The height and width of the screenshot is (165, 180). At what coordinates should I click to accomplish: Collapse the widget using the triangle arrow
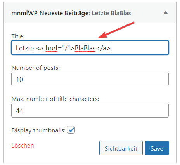point(166,12)
